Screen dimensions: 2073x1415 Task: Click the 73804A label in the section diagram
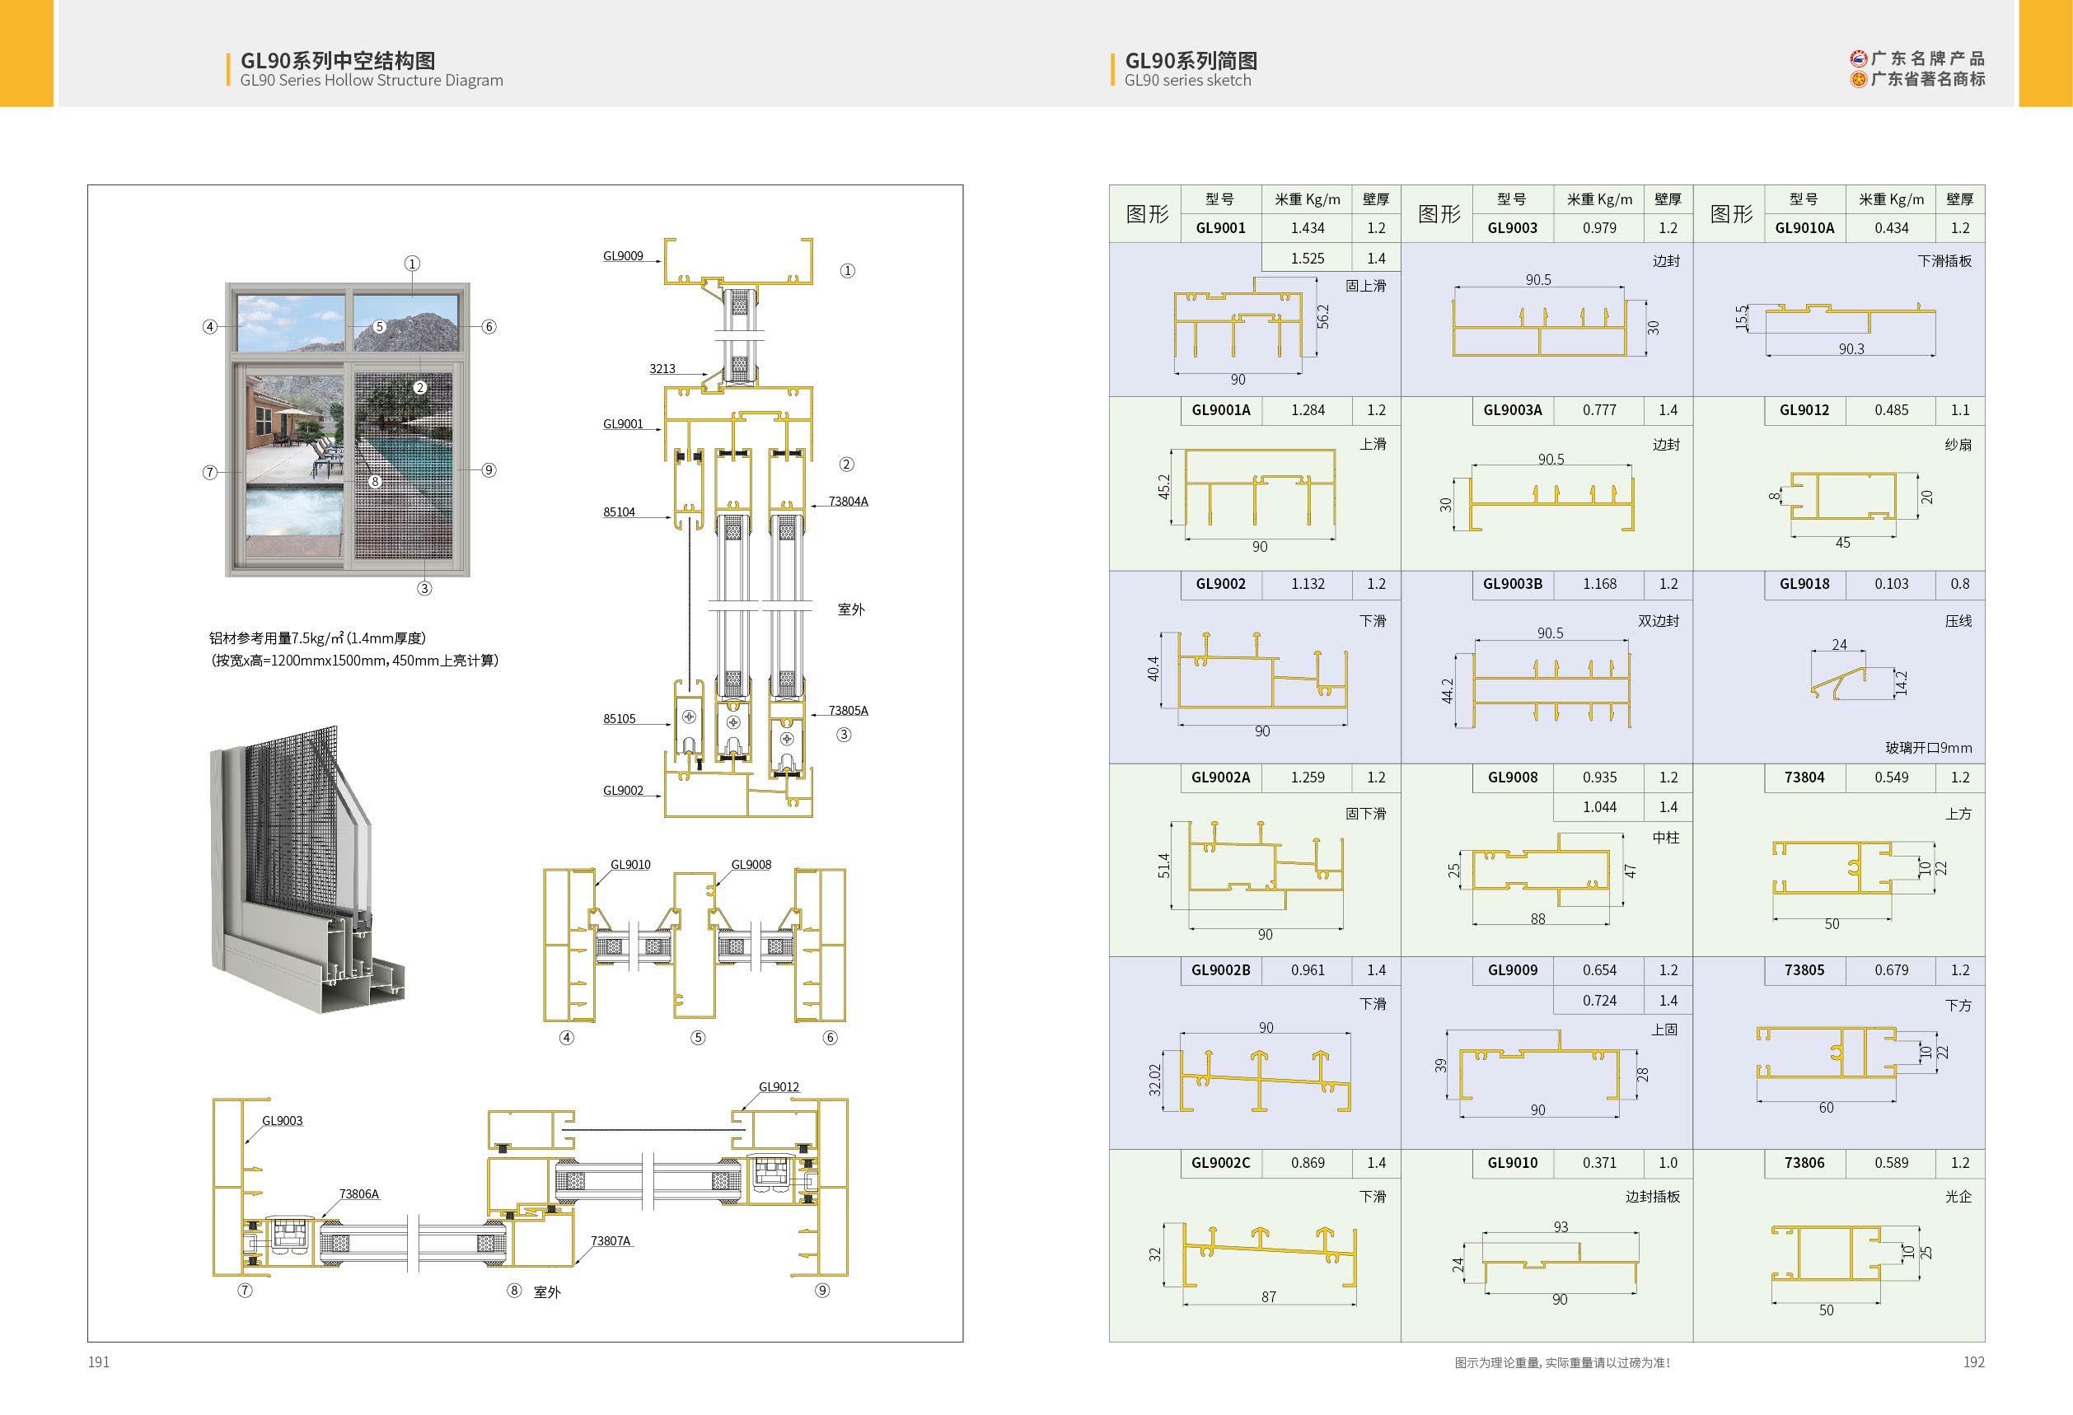click(849, 501)
